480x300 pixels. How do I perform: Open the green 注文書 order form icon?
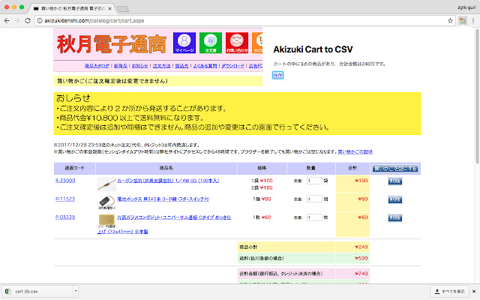[211, 43]
